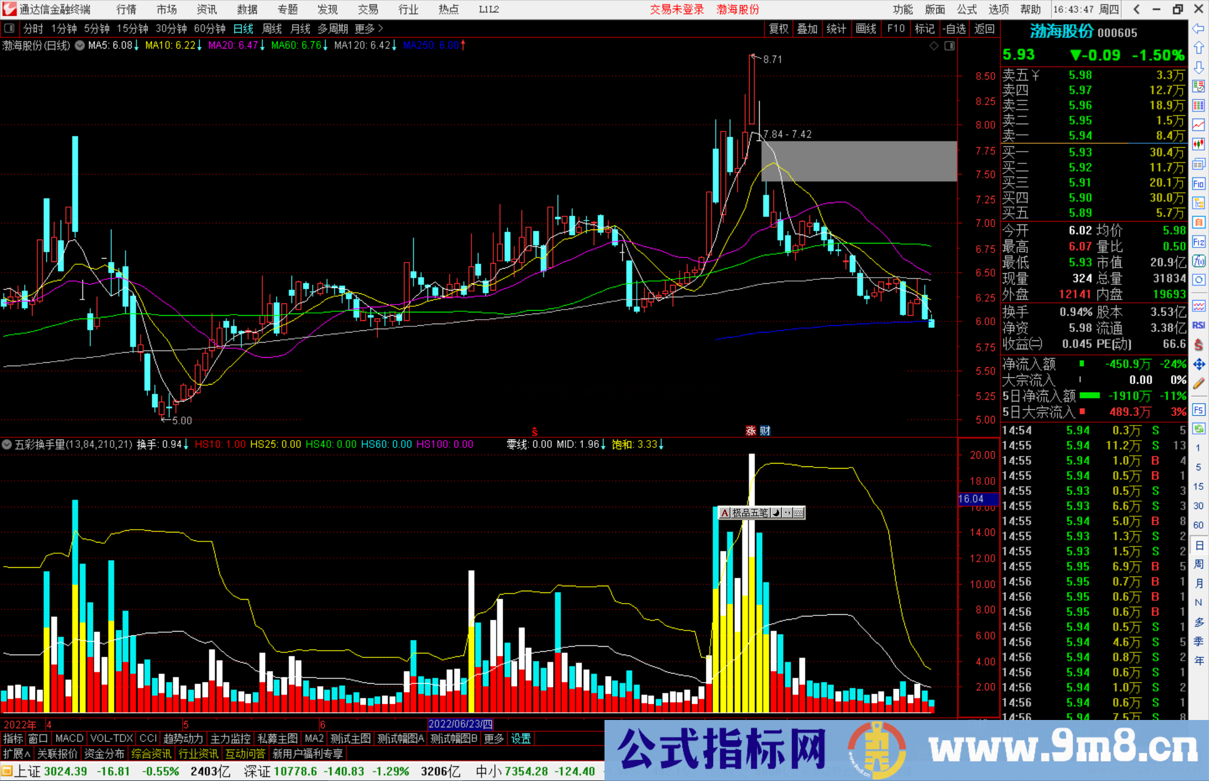Click the F5 refresh icon in right sidebar
Image resolution: width=1209 pixels, height=781 pixels.
pos(1199,410)
